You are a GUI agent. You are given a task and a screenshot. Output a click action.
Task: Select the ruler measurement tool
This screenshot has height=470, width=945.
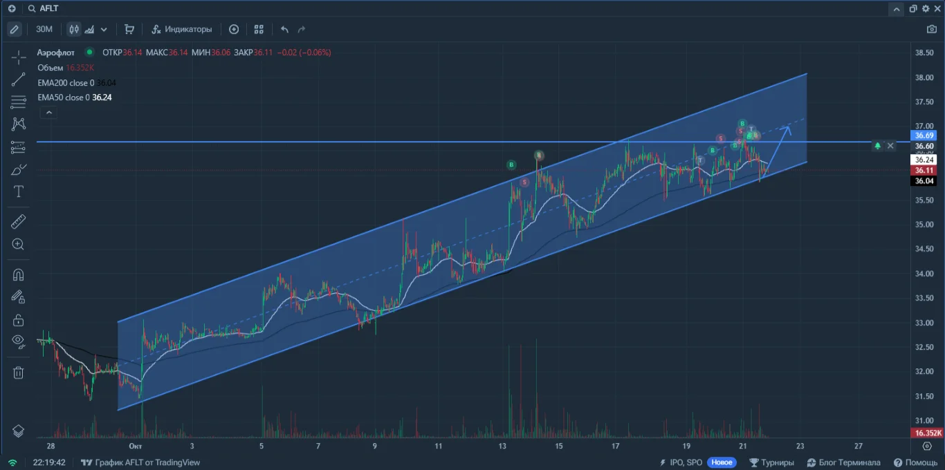(x=19, y=221)
